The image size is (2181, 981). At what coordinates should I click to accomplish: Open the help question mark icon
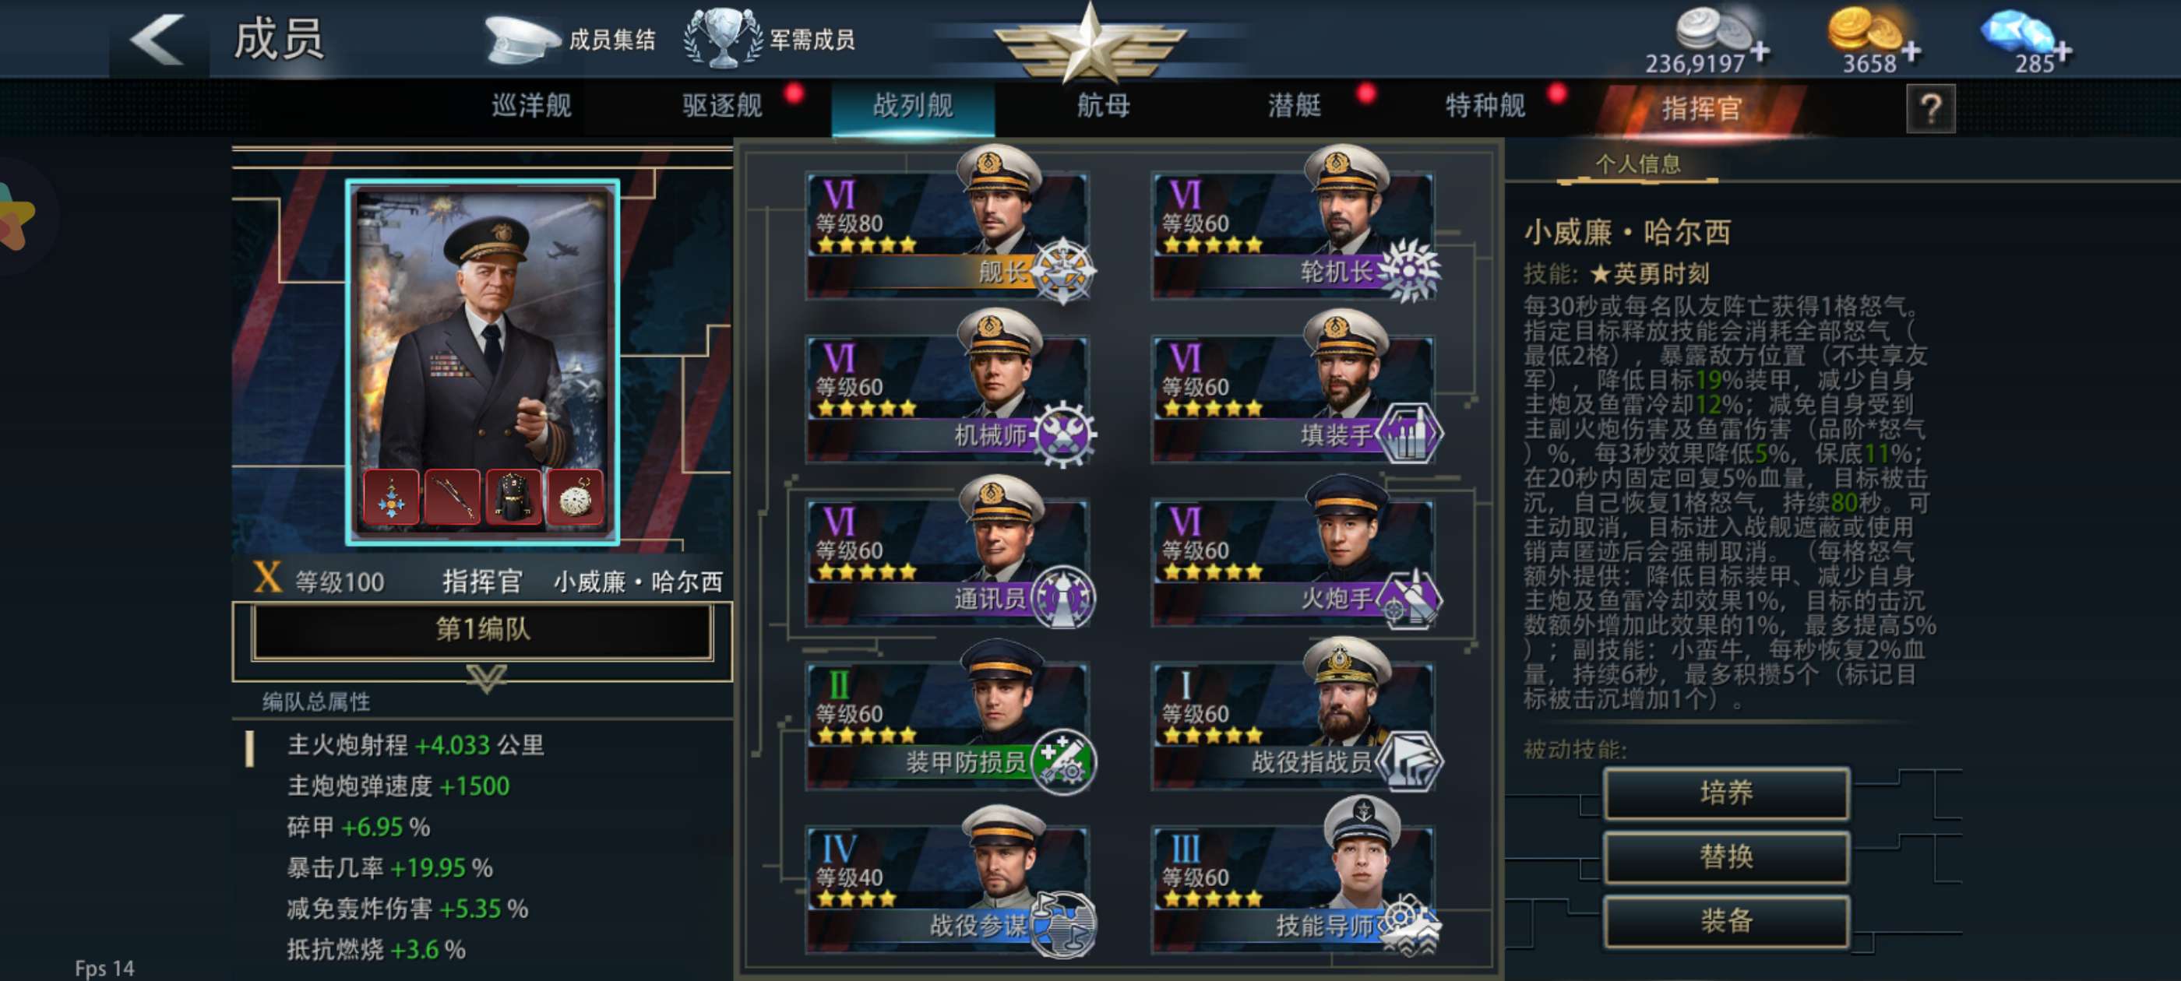(1930, 108)
